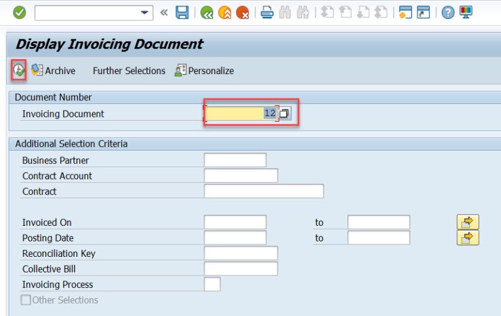Screen dimensions: 501x316
Task: Click the Save diskette icon
Action: pos(182,13)
